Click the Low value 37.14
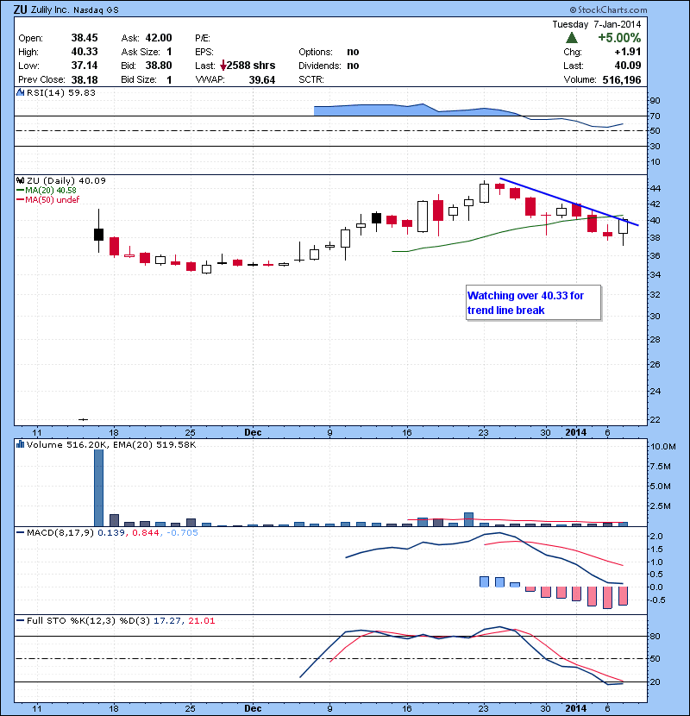690x716 pixels. (85, 66)
